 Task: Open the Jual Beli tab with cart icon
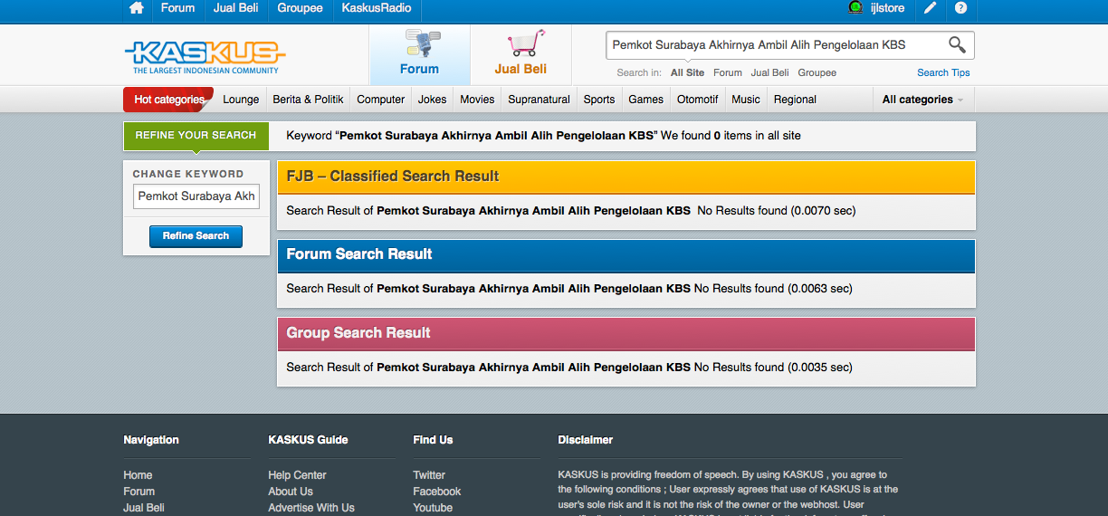click(521, 54)
